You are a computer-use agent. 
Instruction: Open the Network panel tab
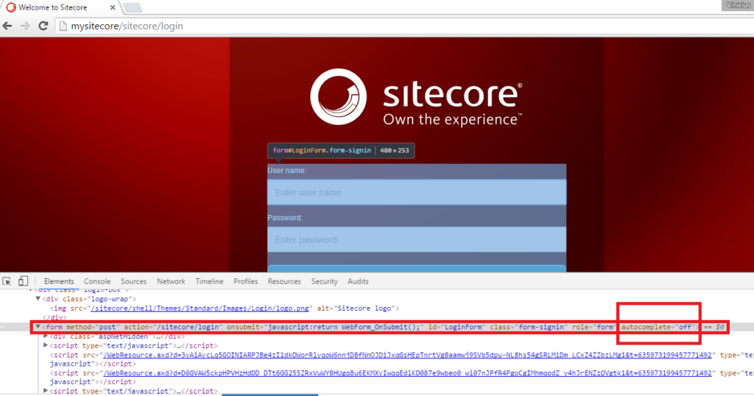click(171, 282)
